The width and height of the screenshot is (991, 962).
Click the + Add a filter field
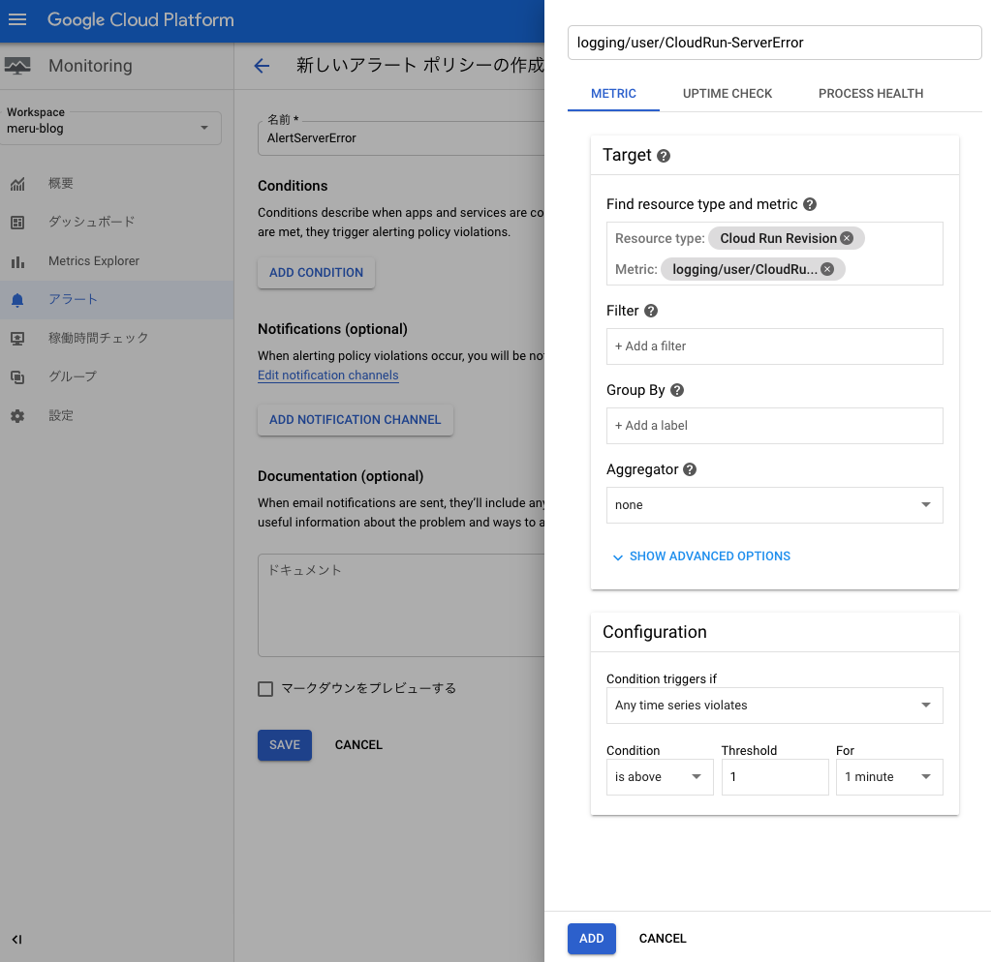[774, 346]
